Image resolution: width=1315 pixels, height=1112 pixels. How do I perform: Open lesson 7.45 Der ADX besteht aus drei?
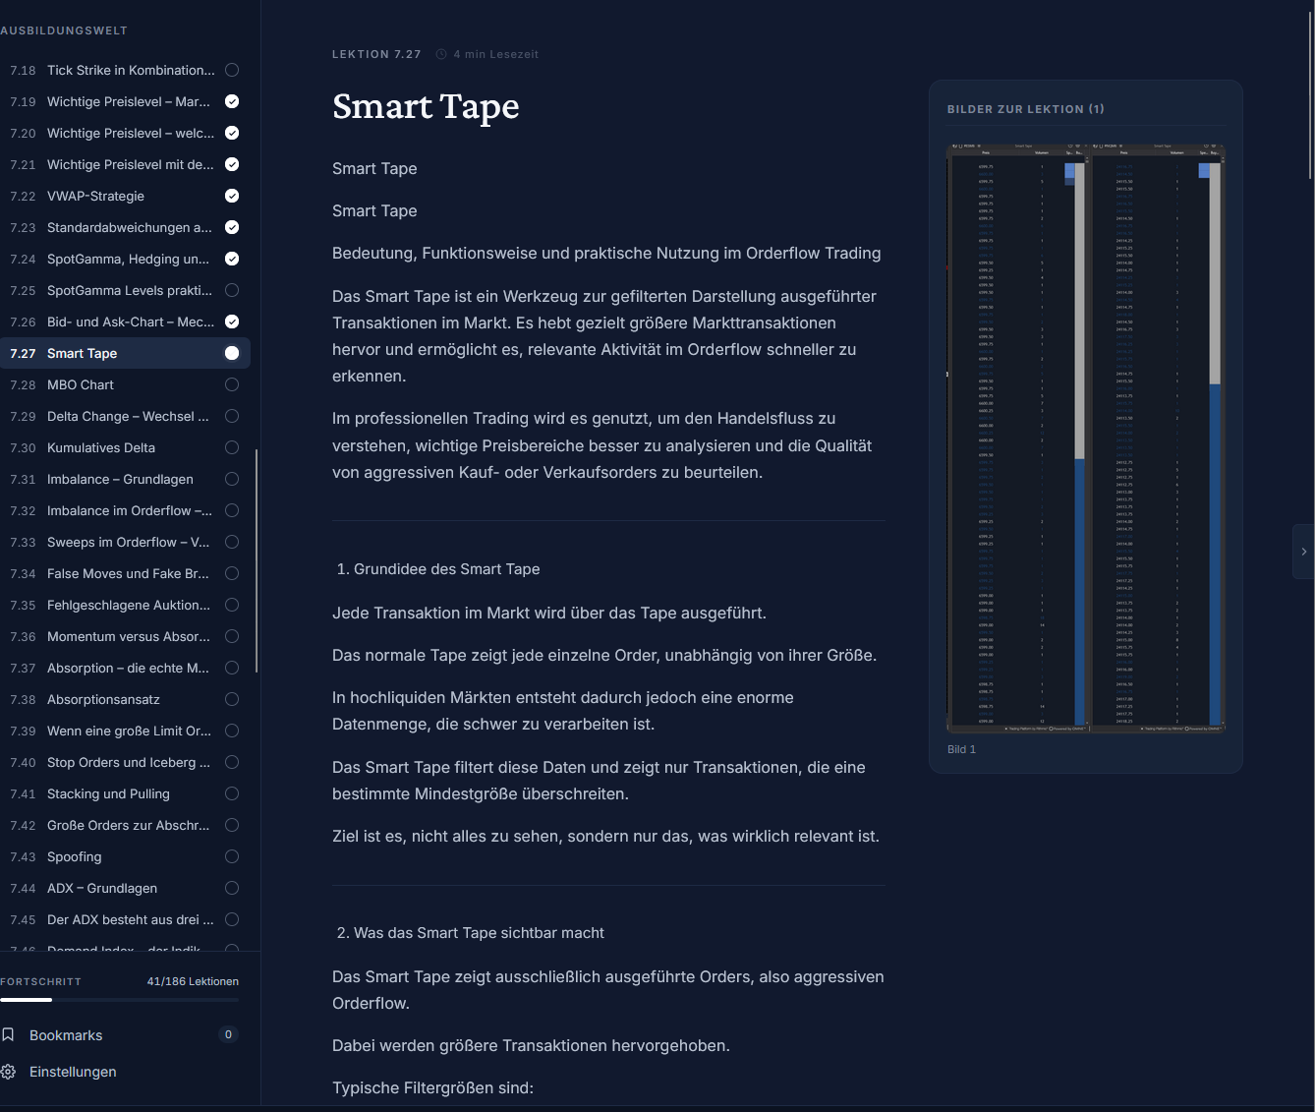pyautogui.click(x=125, y=919)
